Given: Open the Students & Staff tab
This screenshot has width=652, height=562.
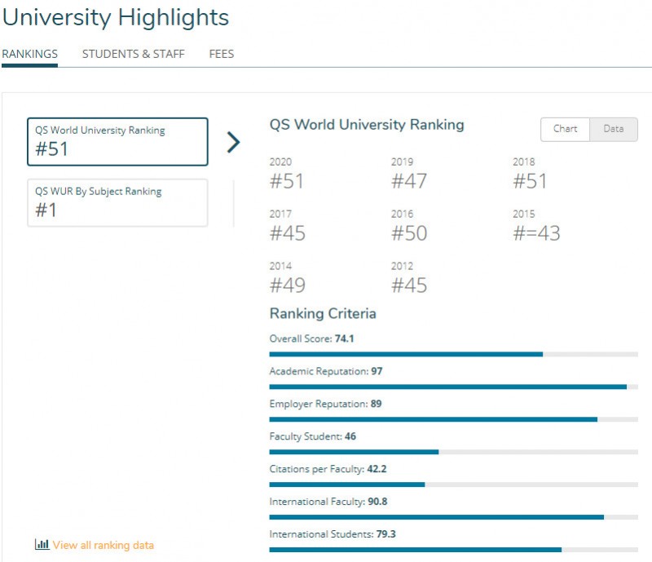Looking at the screenshot, I should [133, 55].
